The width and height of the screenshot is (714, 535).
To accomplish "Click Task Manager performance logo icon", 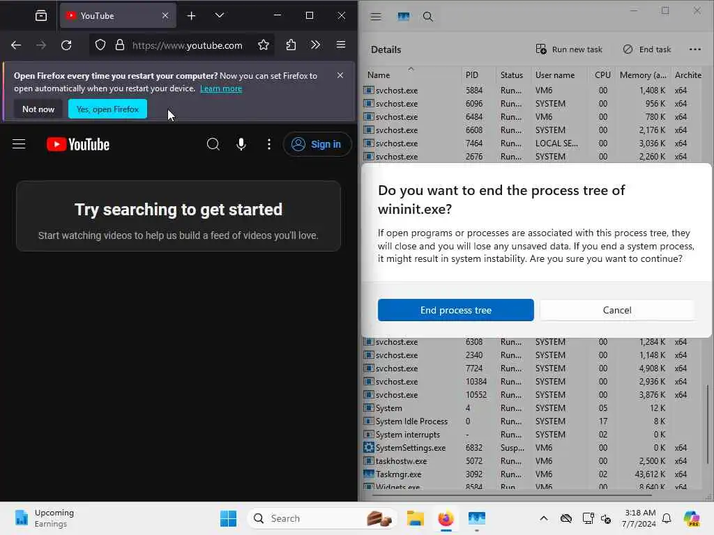I will 404,17.
